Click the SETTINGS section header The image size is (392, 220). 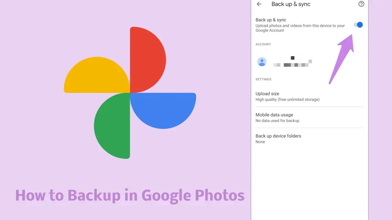pos(263,79)
